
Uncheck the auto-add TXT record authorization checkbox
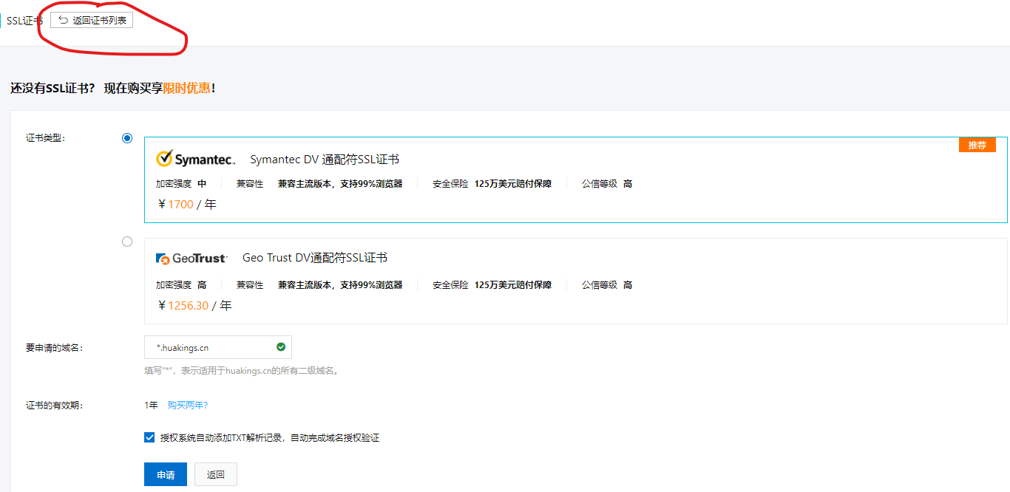click(x=150, y=437)
